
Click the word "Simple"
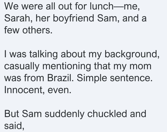(x=92, y=78)
